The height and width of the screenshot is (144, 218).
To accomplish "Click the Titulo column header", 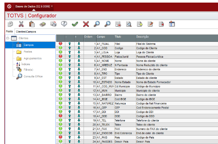I will [x=125, y=38].
